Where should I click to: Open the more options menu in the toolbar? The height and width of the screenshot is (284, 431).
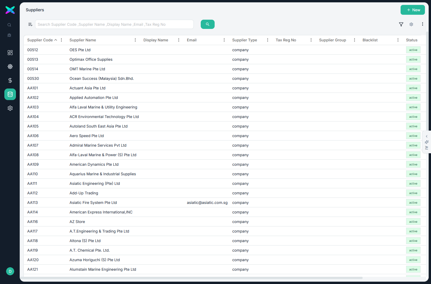point(423,24)
